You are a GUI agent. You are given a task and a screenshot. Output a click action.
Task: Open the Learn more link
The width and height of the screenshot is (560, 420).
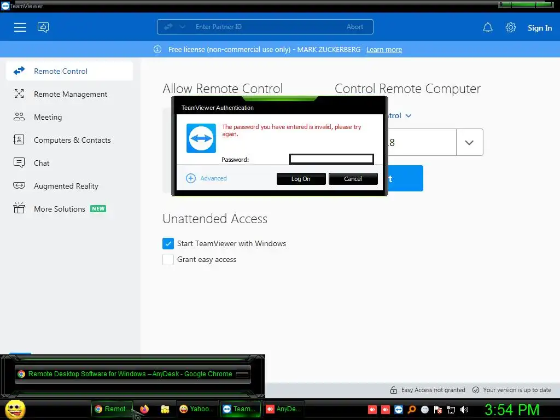(384, 50)
